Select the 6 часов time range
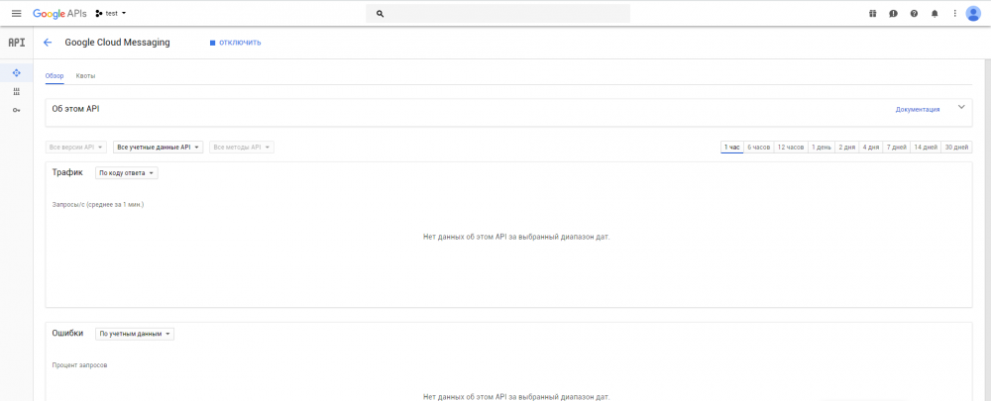This screenshot has height=401, width=991. (x=758, y=148)
